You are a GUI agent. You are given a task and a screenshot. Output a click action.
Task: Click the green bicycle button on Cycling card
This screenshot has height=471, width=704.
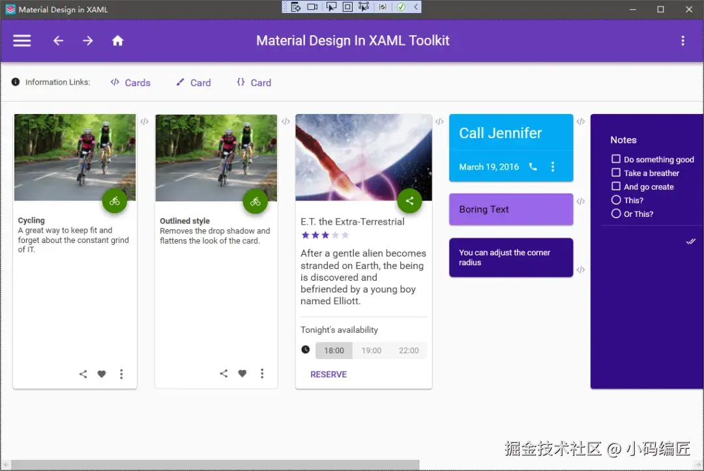[x=115, y=201]
